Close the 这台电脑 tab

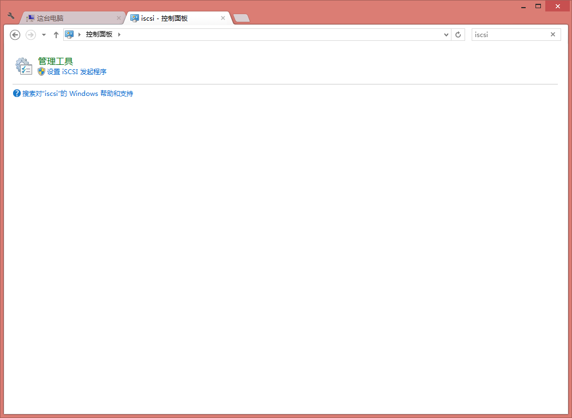119,18
